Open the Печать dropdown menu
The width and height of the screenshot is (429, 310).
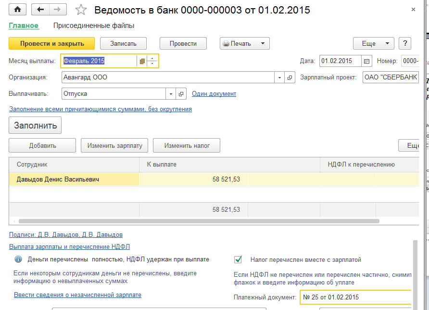pyautogui.click(x=263, y=43)
